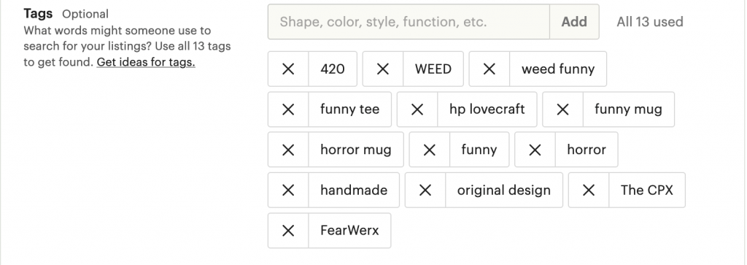Remove the funny tee tag
Screen dimensions: 747x265
point(288,110)
